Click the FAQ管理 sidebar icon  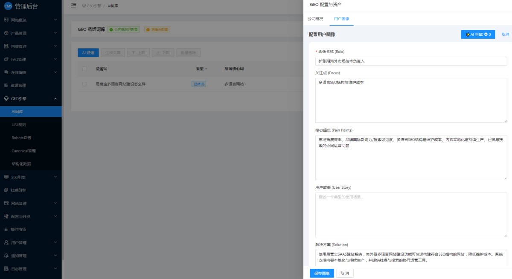[x=6, y=59]
